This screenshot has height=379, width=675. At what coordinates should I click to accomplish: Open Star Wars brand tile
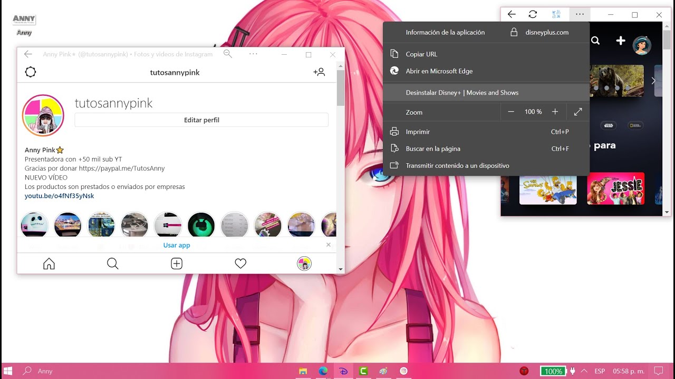[x=609, y=125]
